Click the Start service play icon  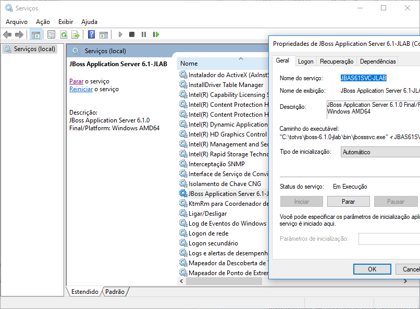(x=120, y=34)
